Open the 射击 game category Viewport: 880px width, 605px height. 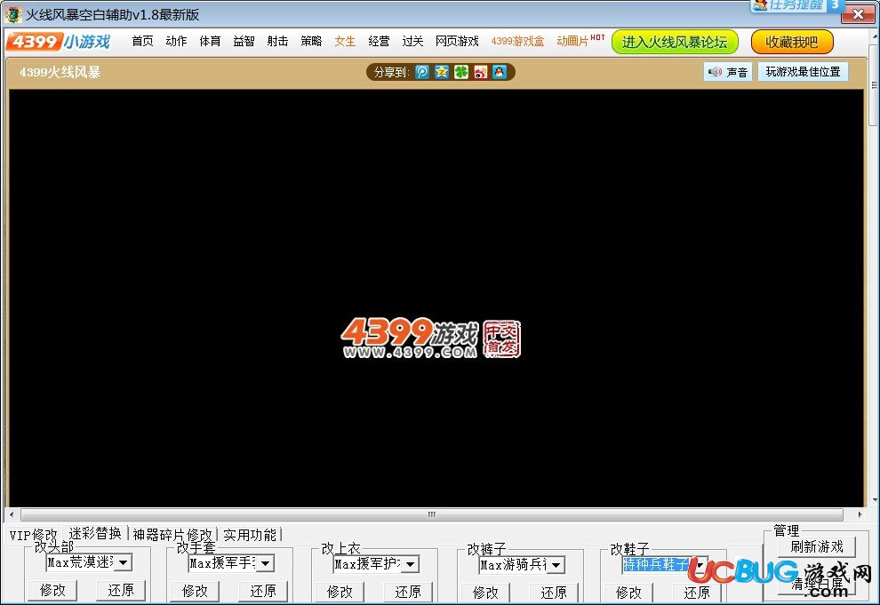click(277, 41)
